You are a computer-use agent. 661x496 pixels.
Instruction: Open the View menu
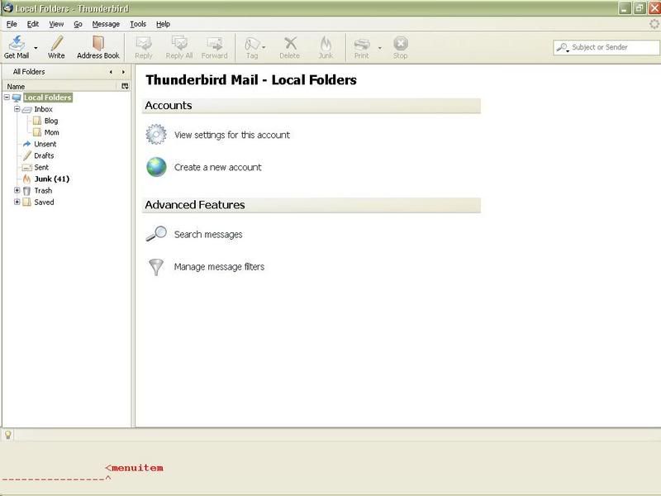pyautogui.click(x=56, y=24)
